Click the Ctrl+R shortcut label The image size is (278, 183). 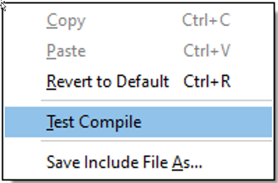click(207, 81)
